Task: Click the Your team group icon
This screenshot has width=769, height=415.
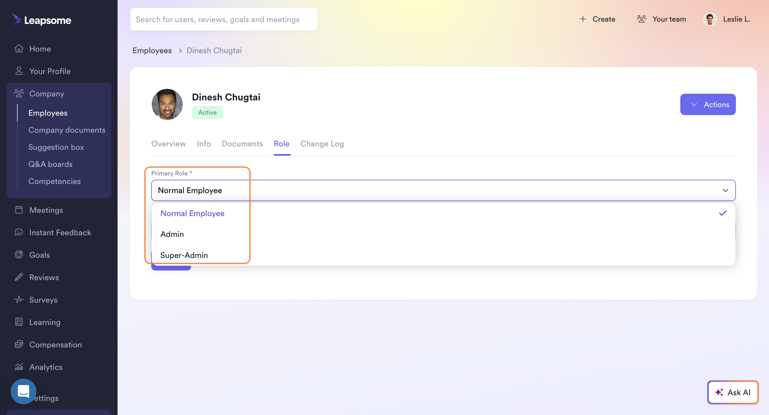Action: tap(641, 19)
